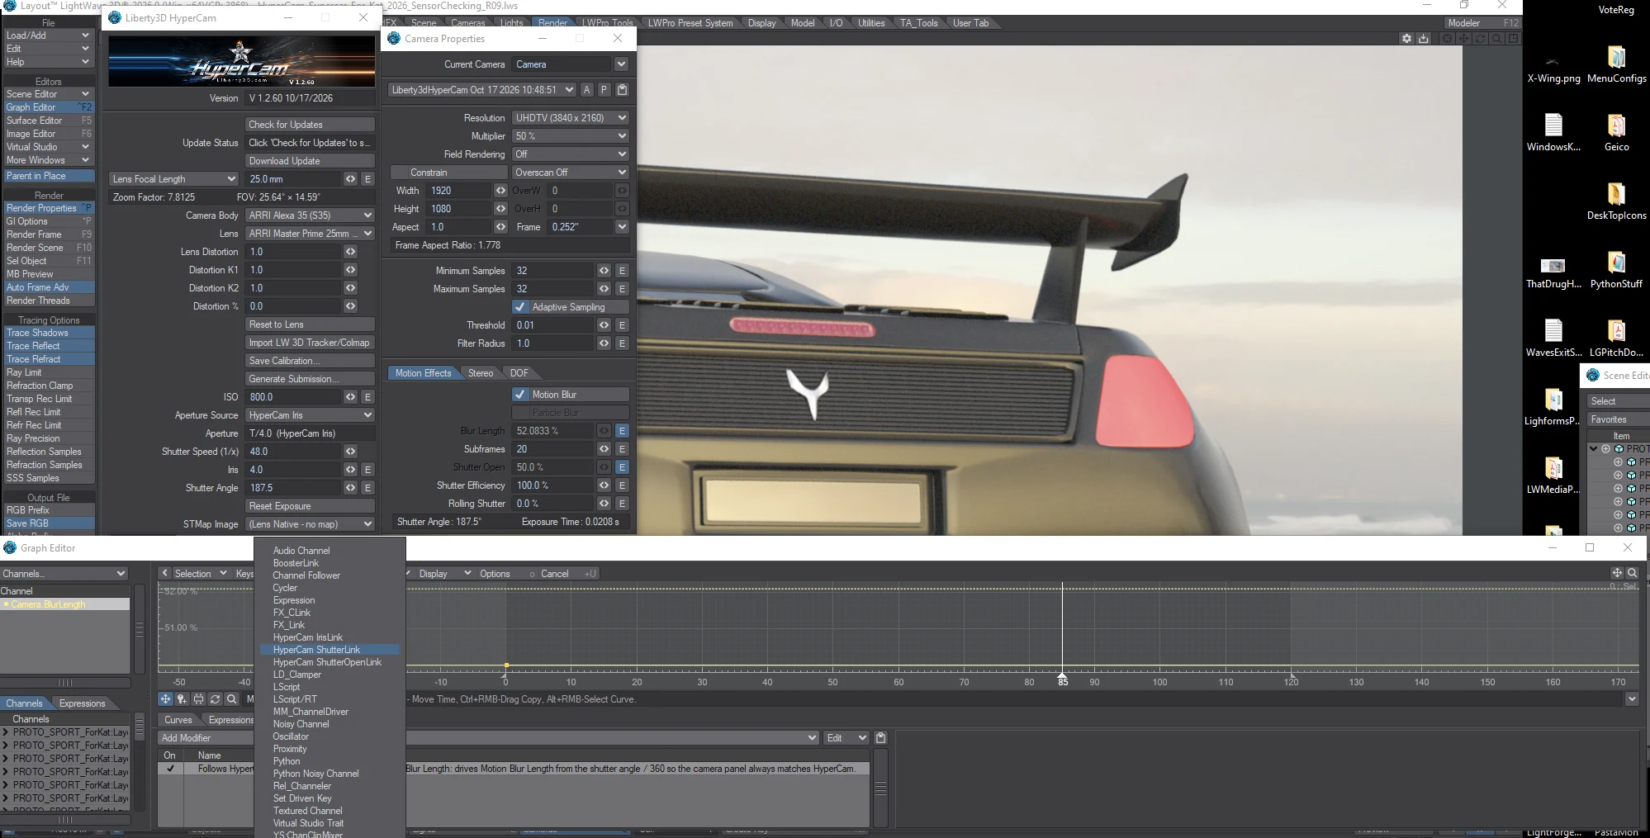Open Resolution UHDTV dropdown
1650x838 pixels.
[570, 118]
